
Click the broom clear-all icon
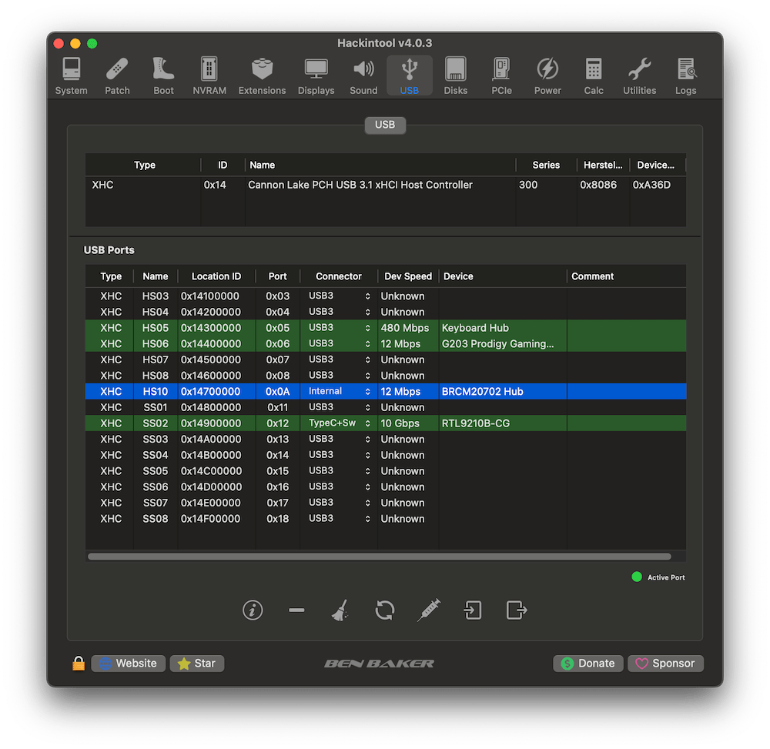340,610
